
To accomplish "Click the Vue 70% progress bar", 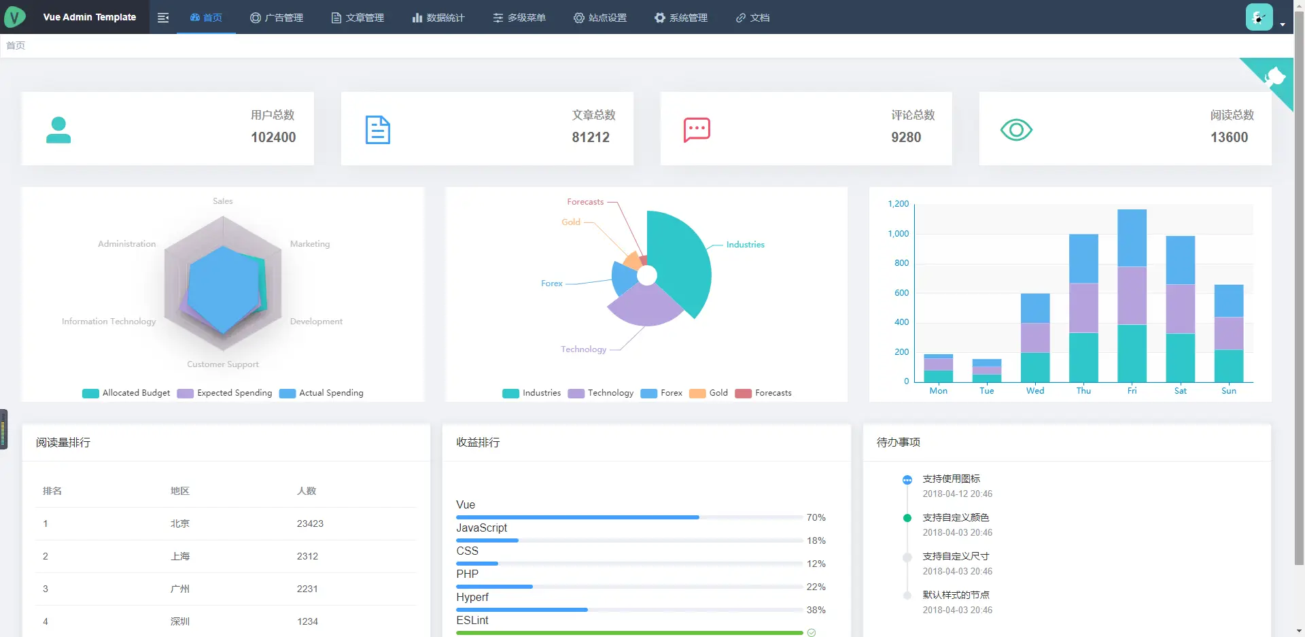I will point(629,517).
